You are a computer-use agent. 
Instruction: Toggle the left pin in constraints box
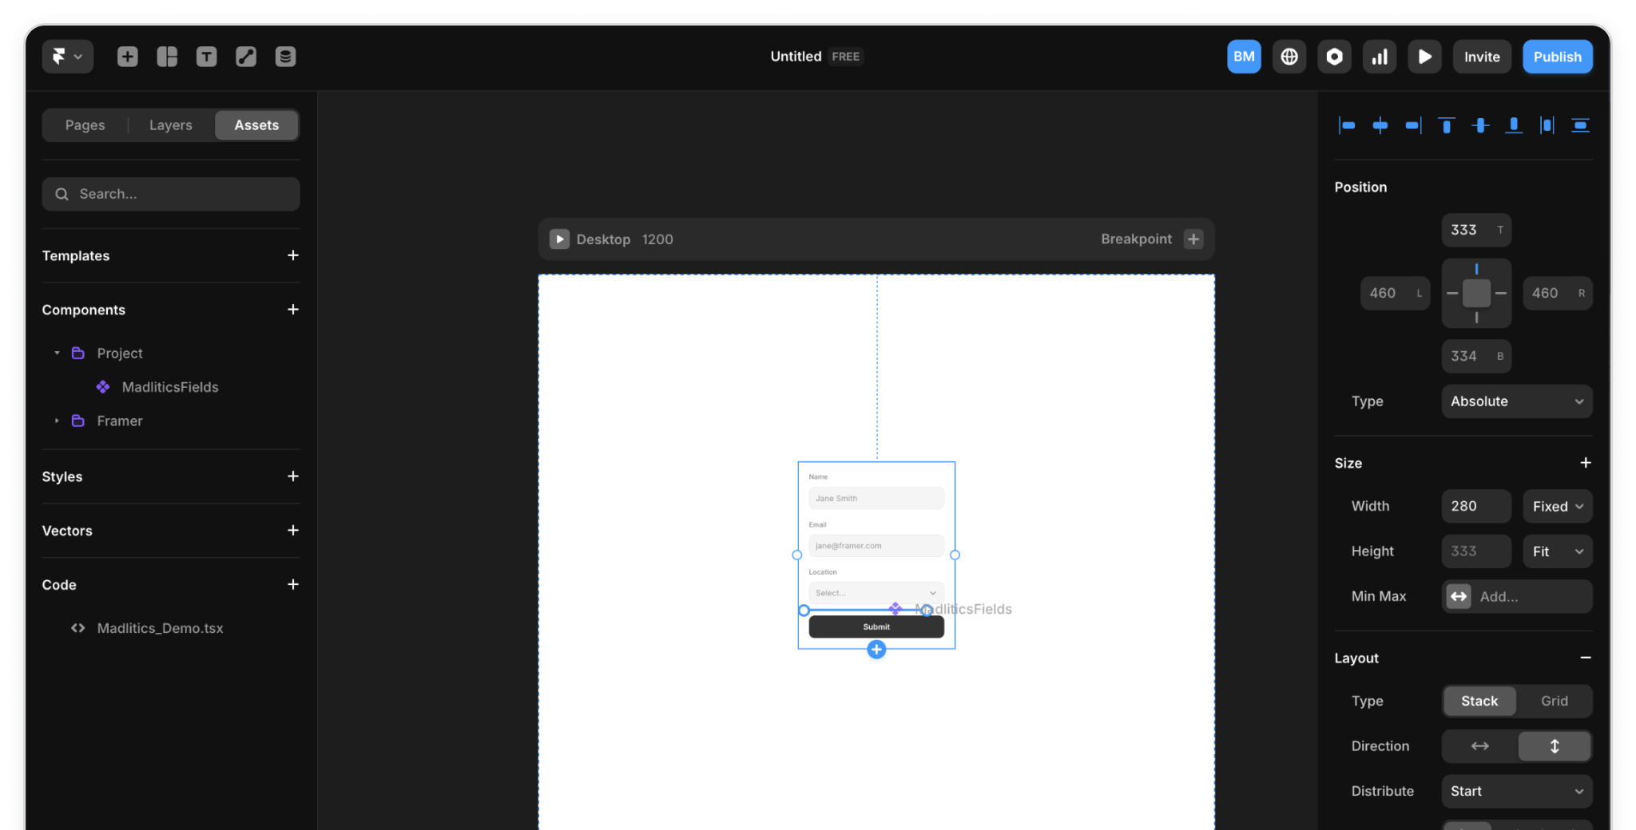pos(1452,293)
